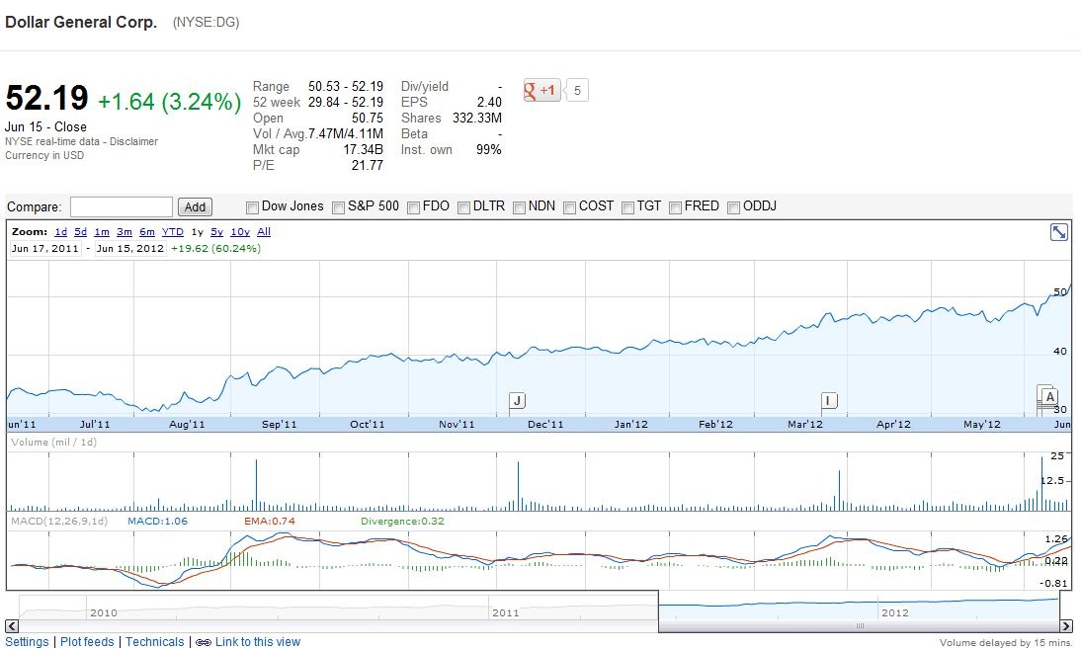Click the I news flag on the chart
Viewport: 1081px width, 650px height.
click(829, 400)
